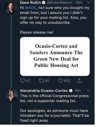98x127 pixels.
Task: Open the Green New Deal email image
Action: tap(55, 56)
